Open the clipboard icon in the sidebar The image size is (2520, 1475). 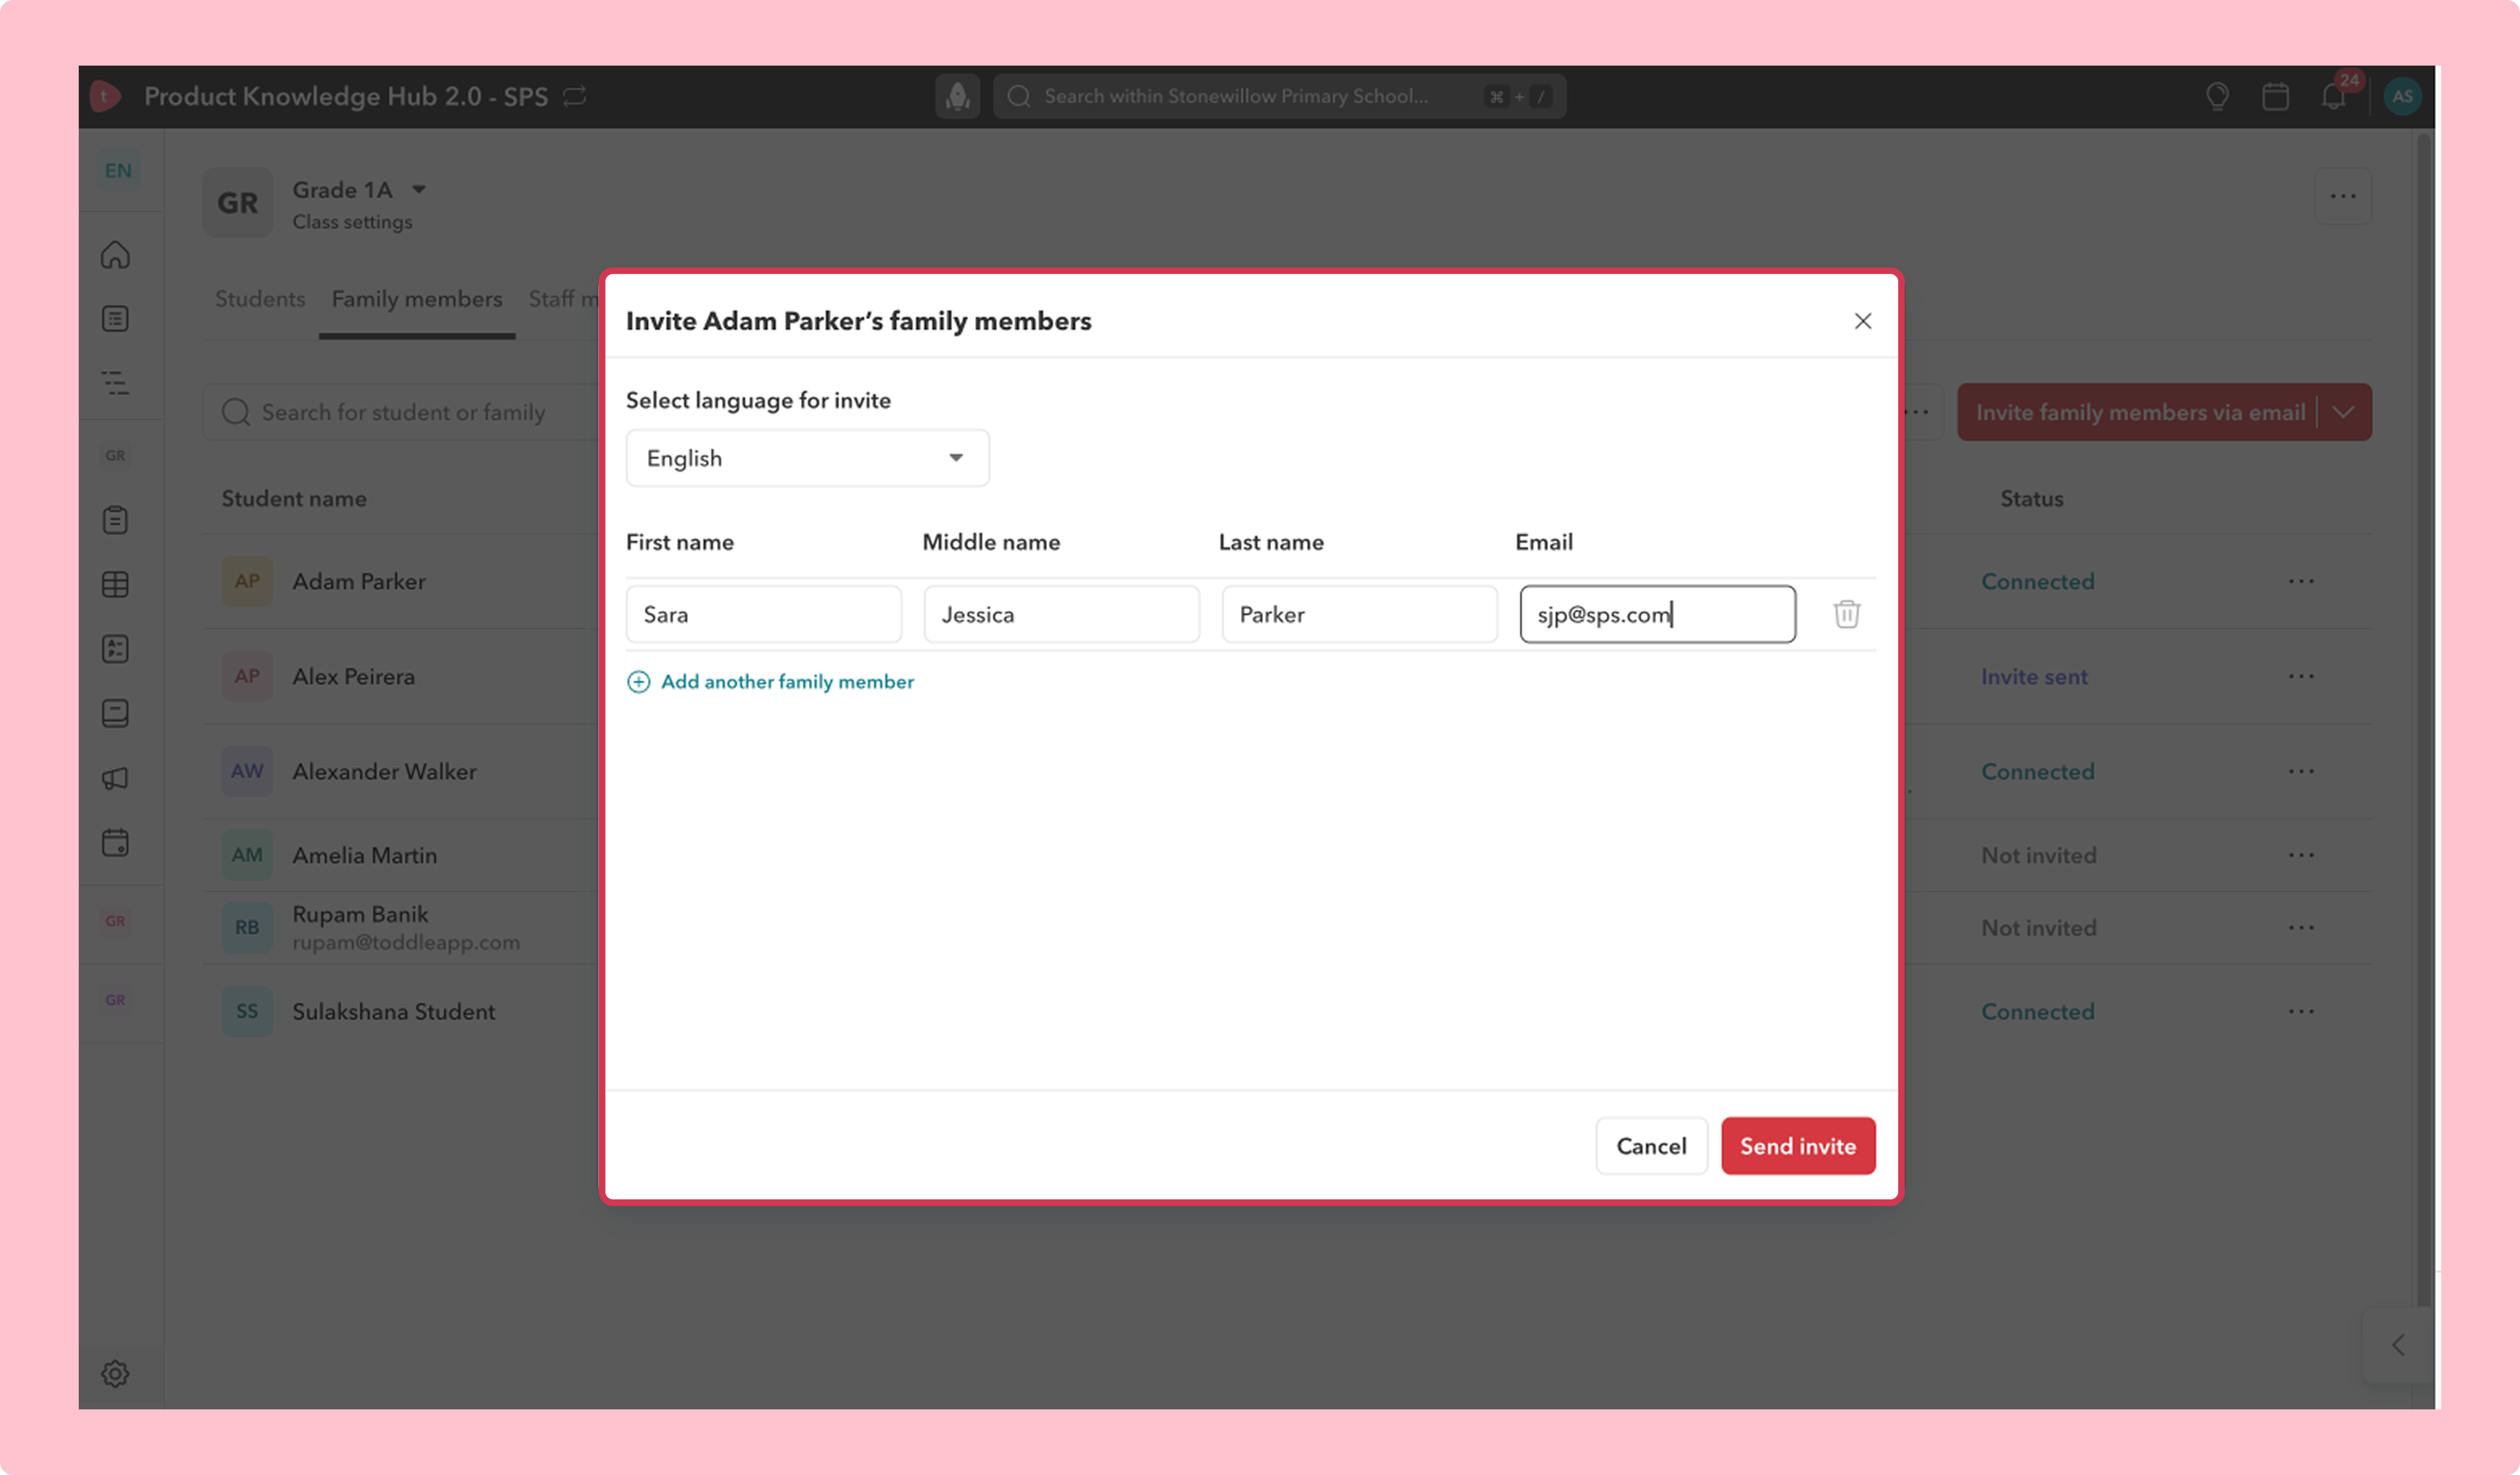(x=115, y=520)
